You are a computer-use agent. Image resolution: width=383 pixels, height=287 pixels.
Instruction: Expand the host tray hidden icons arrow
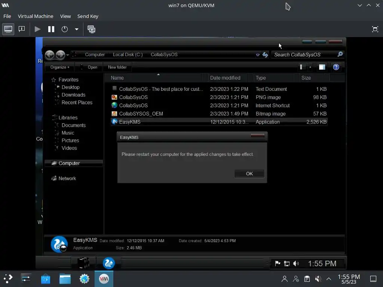point(329,279)
